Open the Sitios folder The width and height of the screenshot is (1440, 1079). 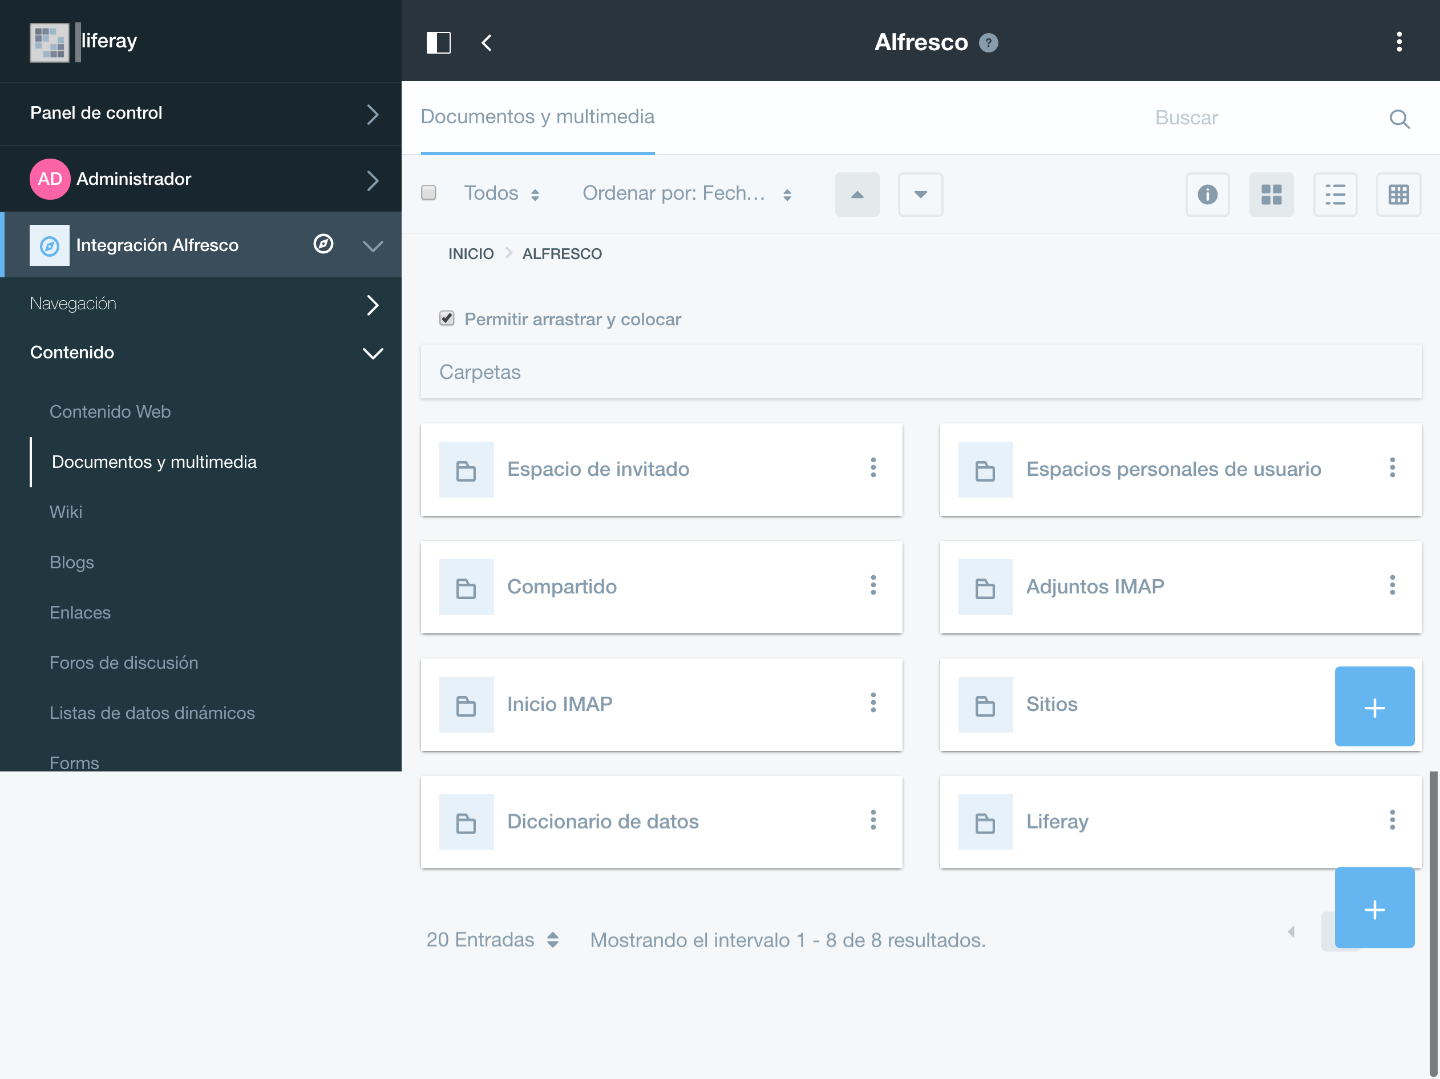(x=1051, y=705)
